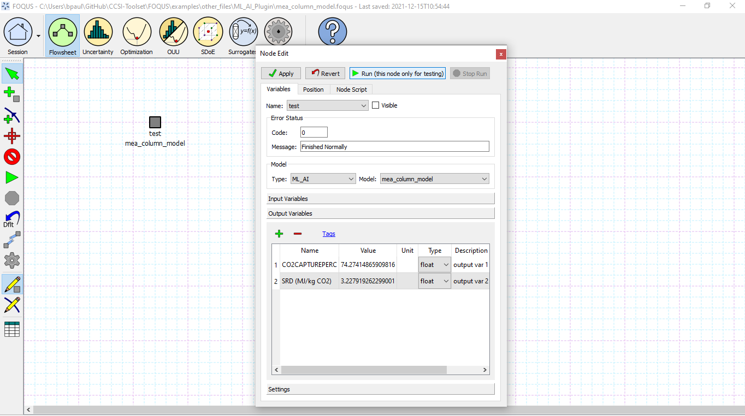The image size is (745, 416).
Task: Open the SDoE toolbar icon
Action: click(208, 35)
